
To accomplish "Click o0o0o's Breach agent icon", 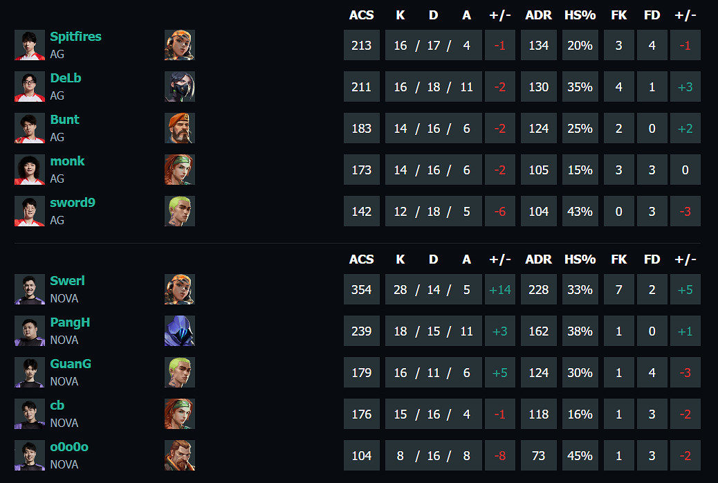I will [x=180, y=455].
